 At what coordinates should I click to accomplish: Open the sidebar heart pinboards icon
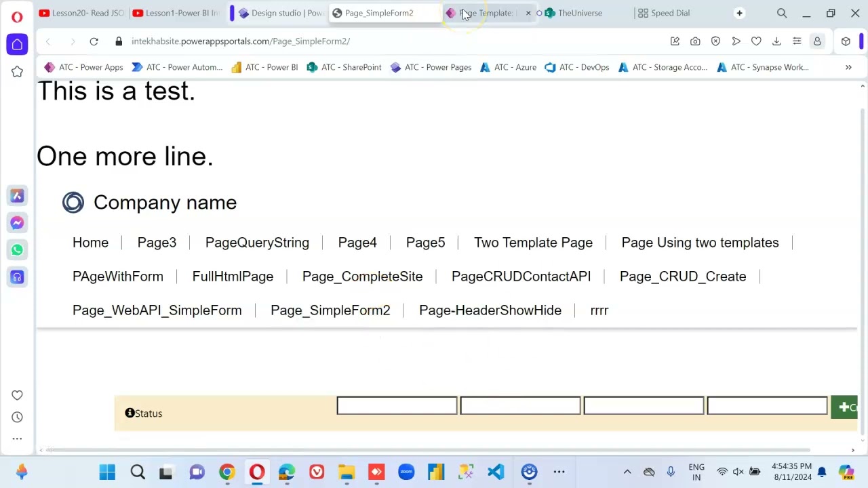(x=17, y=395)
